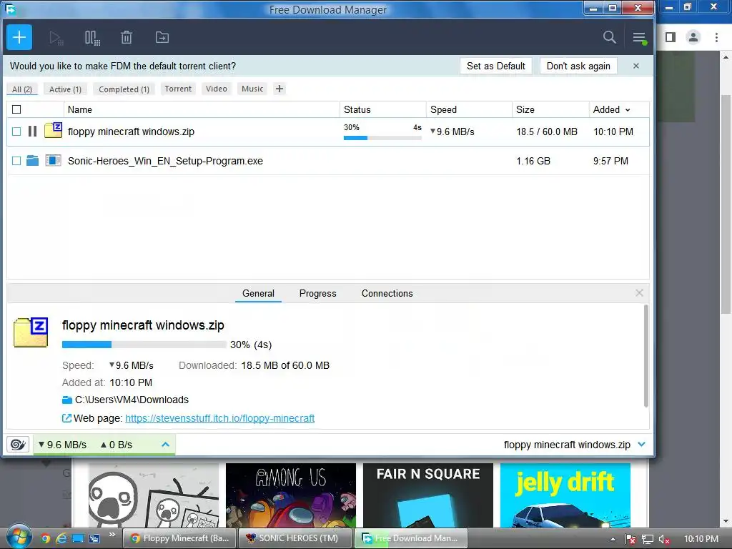Viewport: 732px width, 549px height.
Task: Select the Completed (1) filter tab
Action: tap(124, 89)
